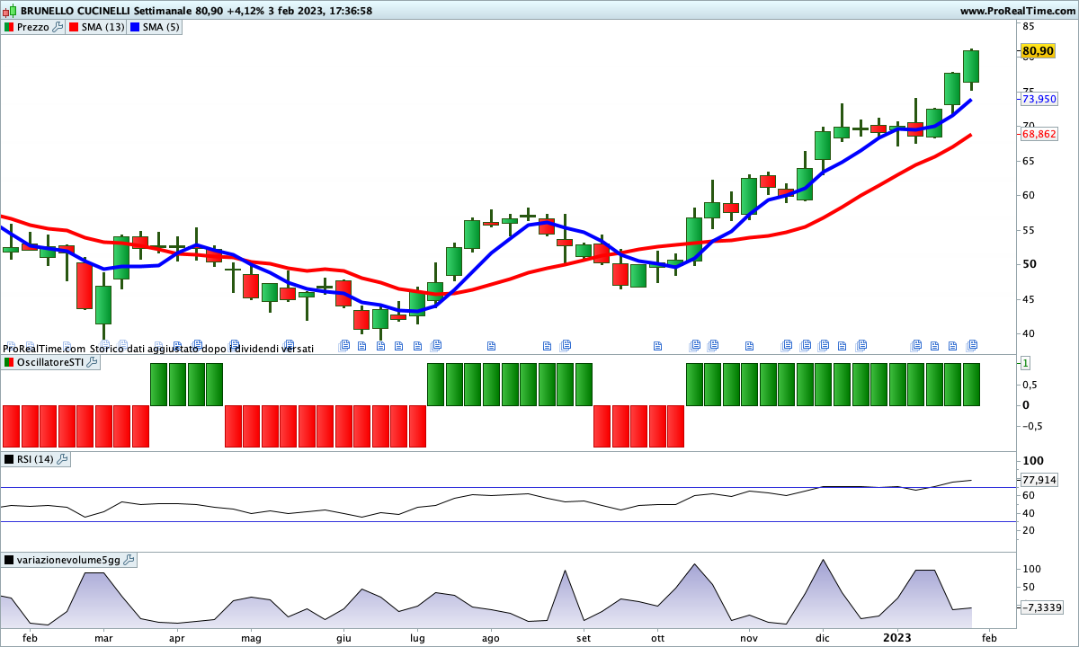Click the mar month label on time axis

tap(103, 637)
